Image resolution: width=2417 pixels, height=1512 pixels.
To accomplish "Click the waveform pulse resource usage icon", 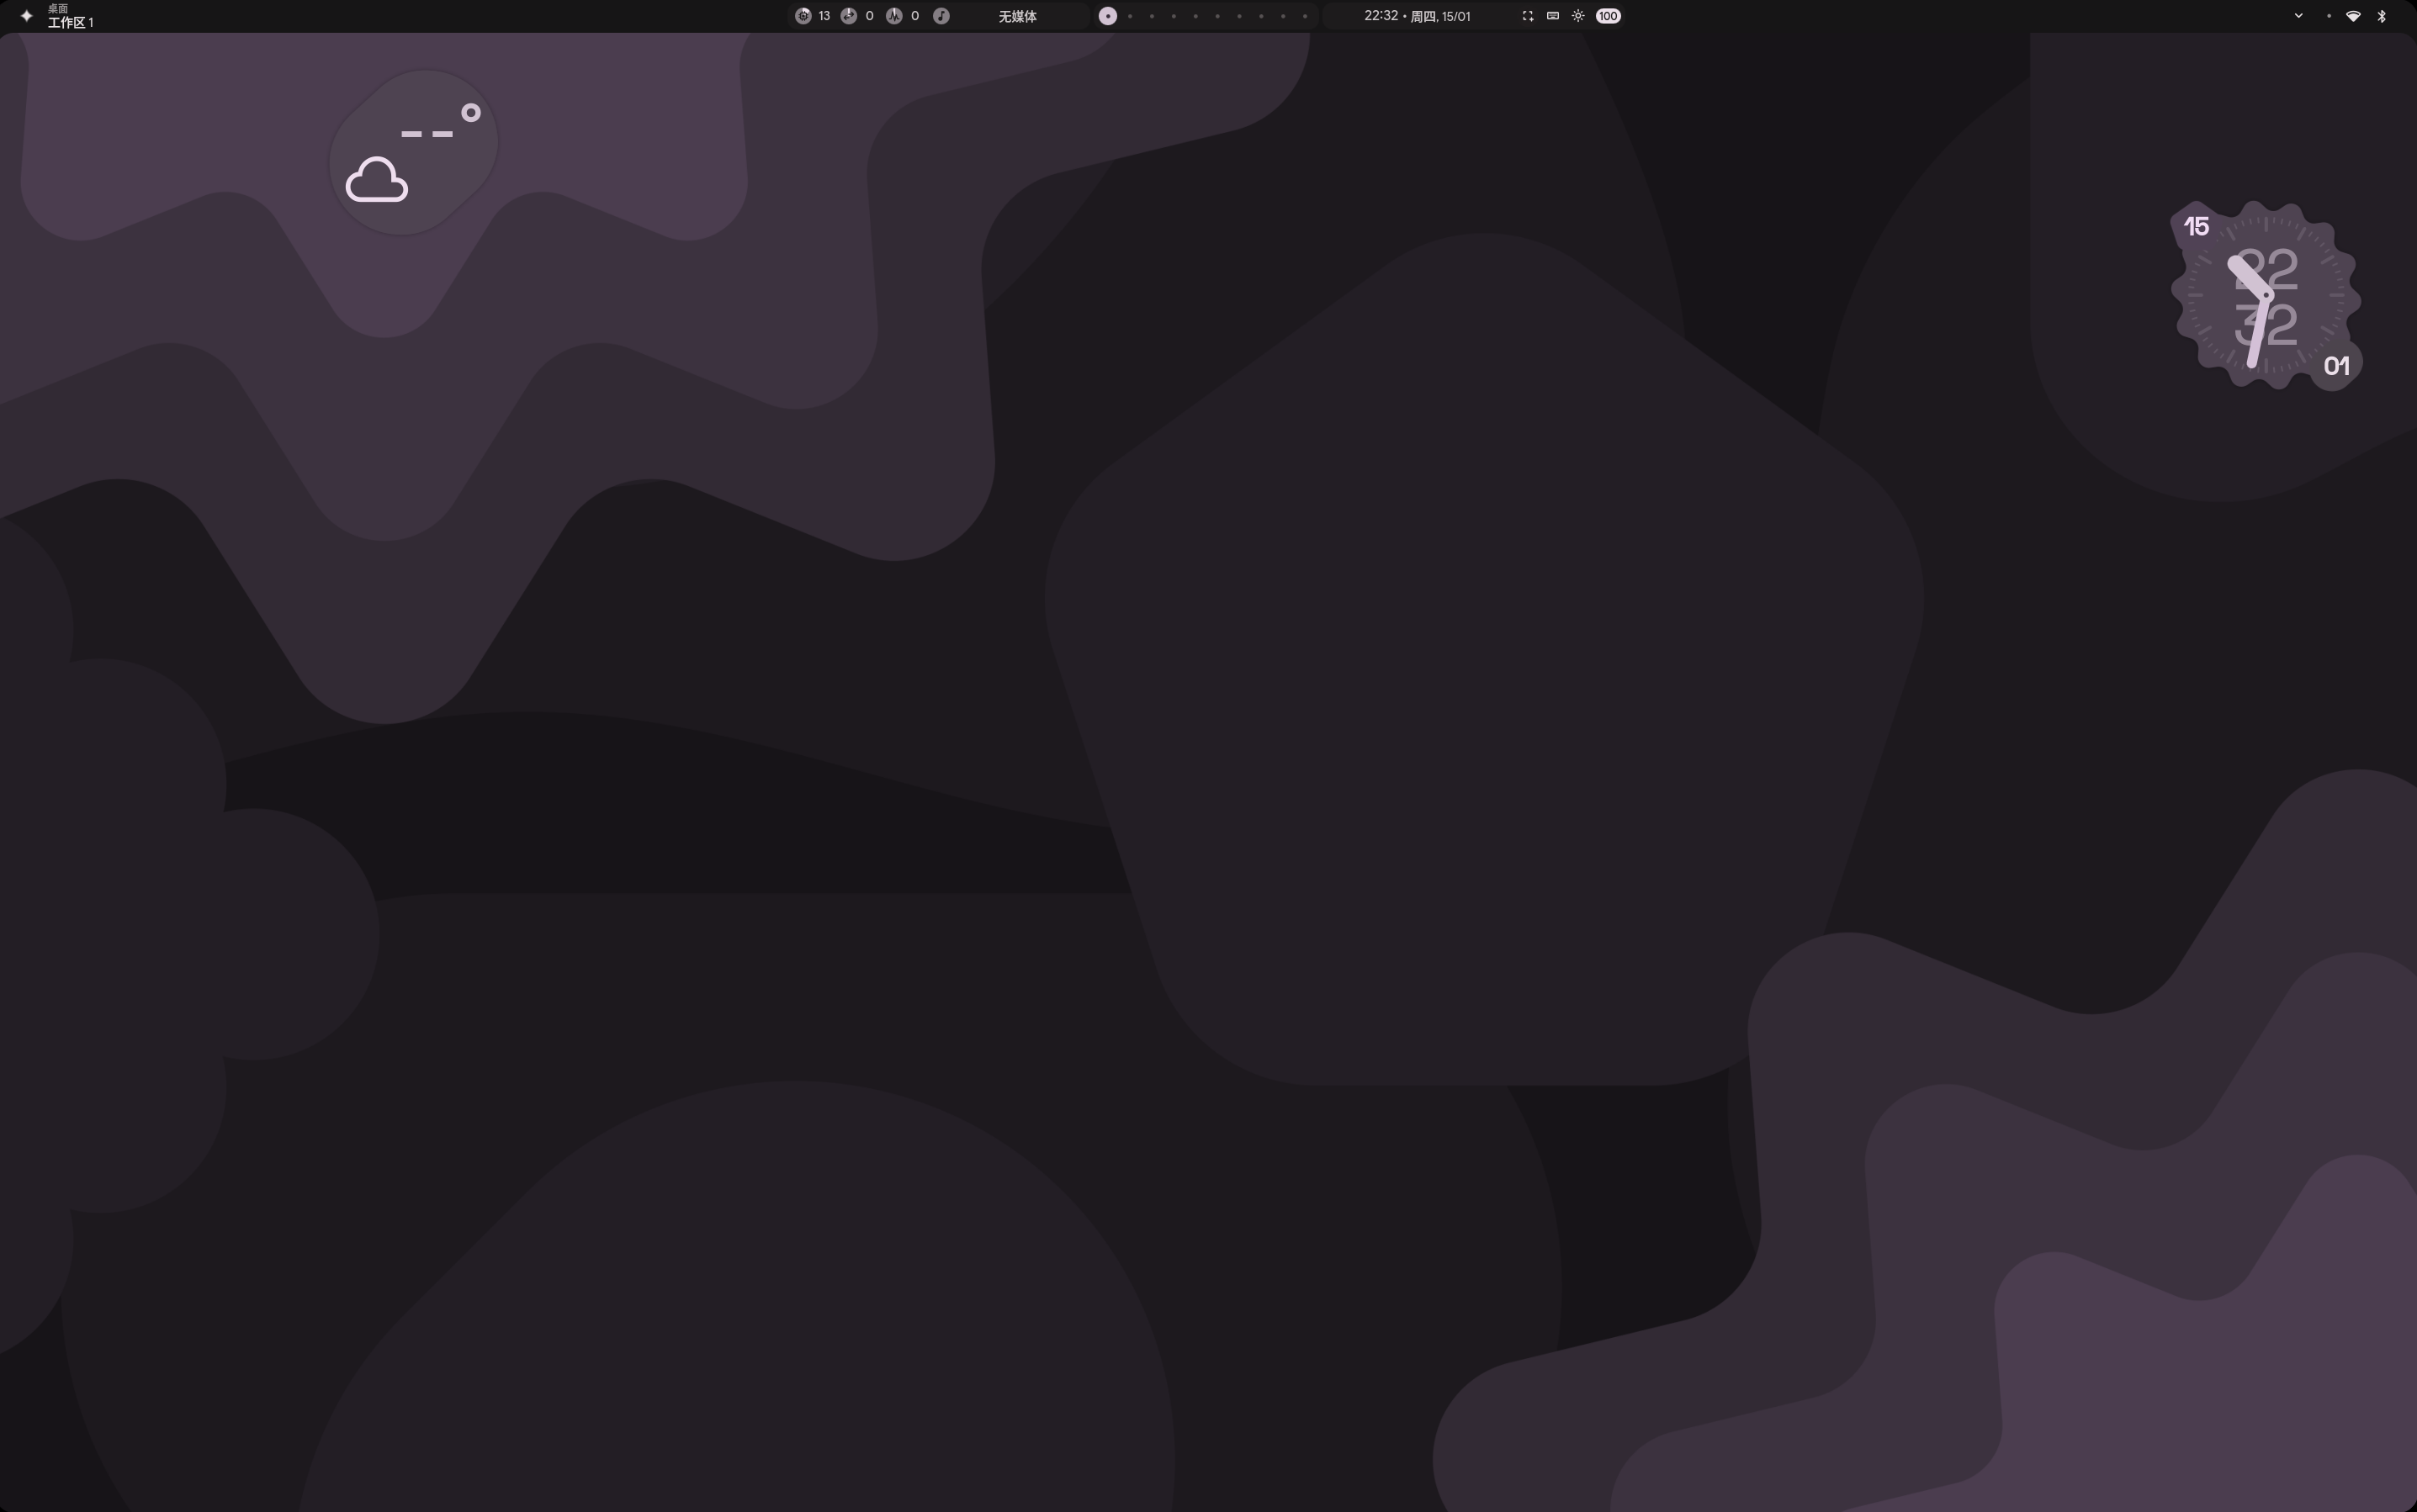I will click(893, 16).
